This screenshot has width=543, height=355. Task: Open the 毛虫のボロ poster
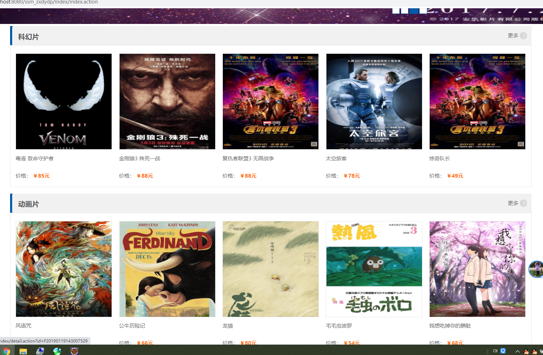[x=374, y=269]
